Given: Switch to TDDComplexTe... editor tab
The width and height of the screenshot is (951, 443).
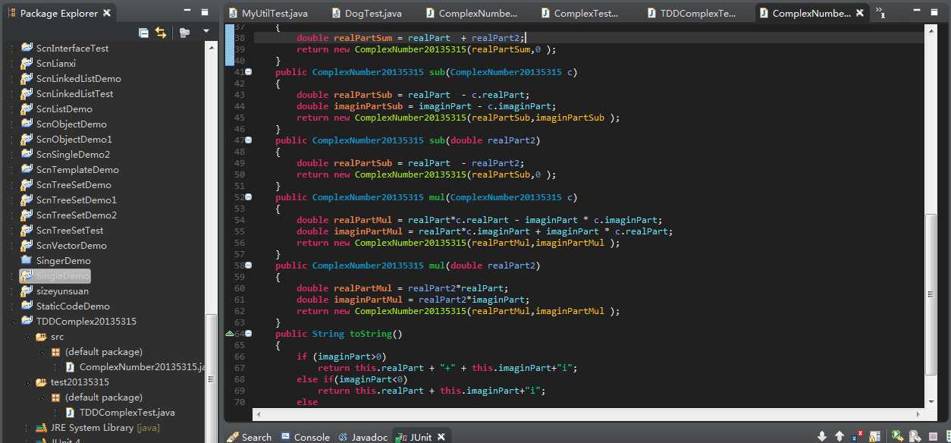Looking at the screenshot, I should pos(691,13).
